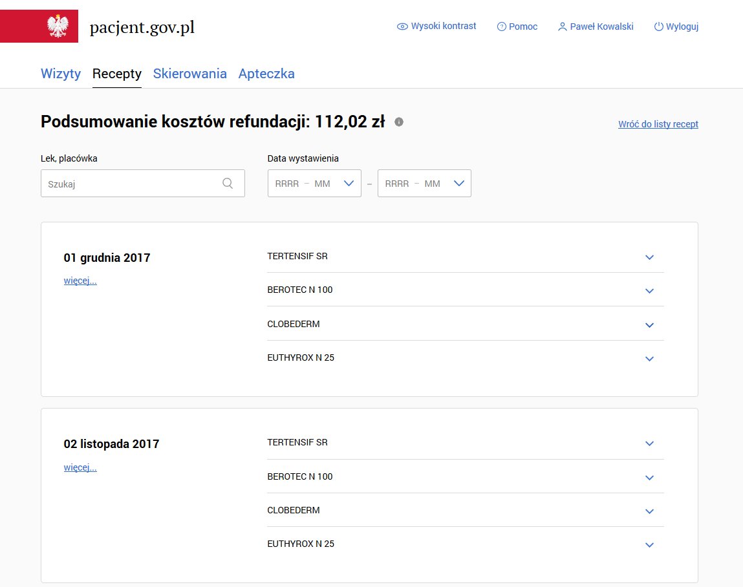Click the magnifier search icon

(x=228, y=184)
